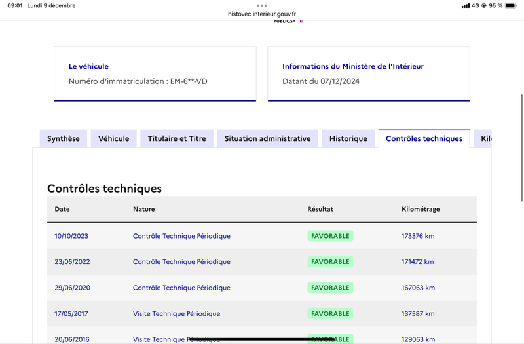The height and width of the screenshot is (344, 524).
Task: Select the Situation administrative tab
Action: 267,138
